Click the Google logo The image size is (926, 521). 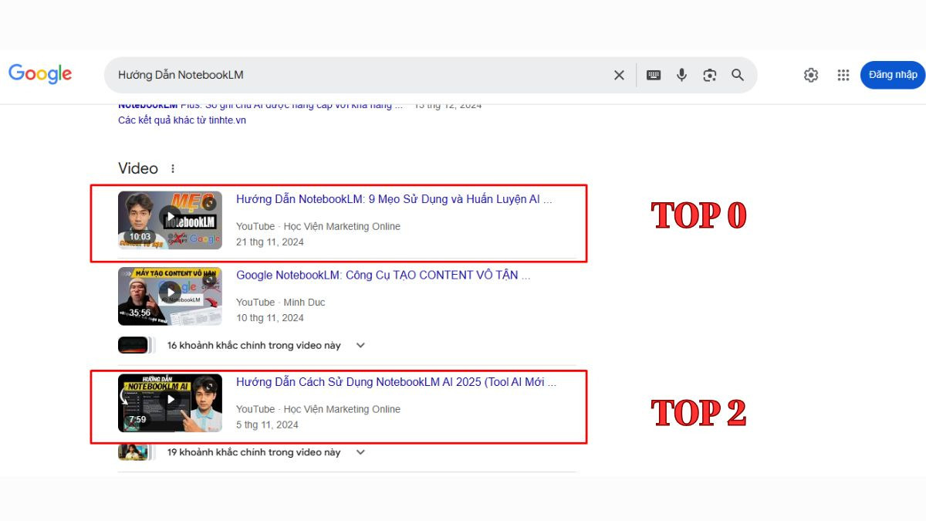[x=40, y=74]
